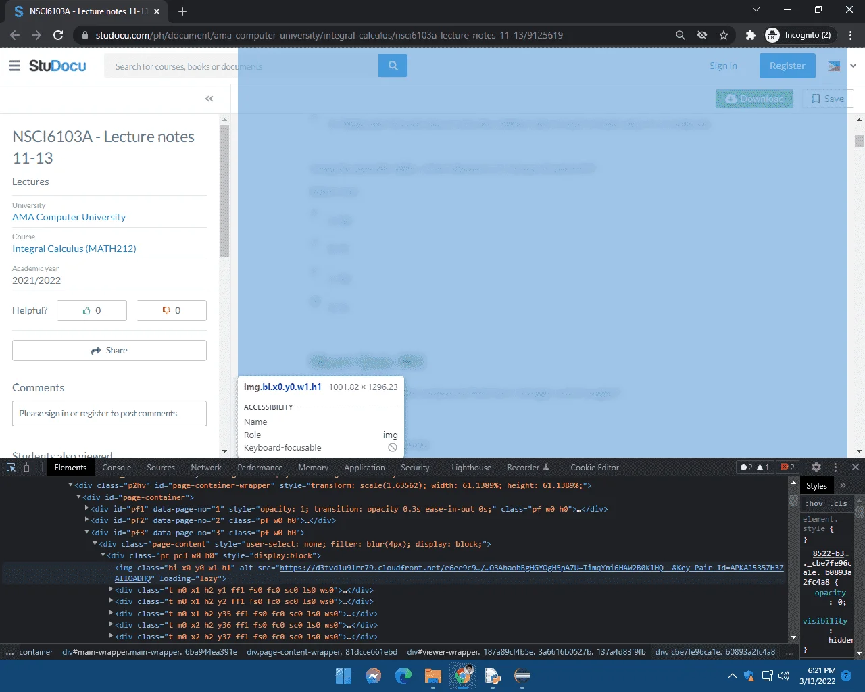Reload the page in Chrome

click(x=58, y=35)
